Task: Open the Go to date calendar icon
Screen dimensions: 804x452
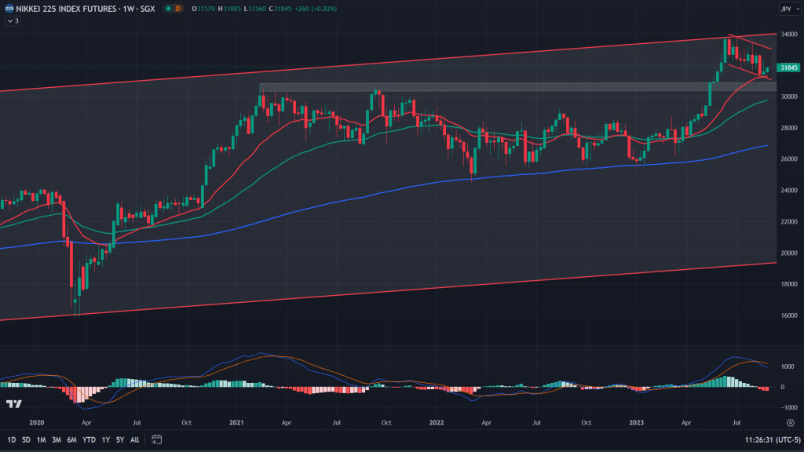Action: coord(157,439)
